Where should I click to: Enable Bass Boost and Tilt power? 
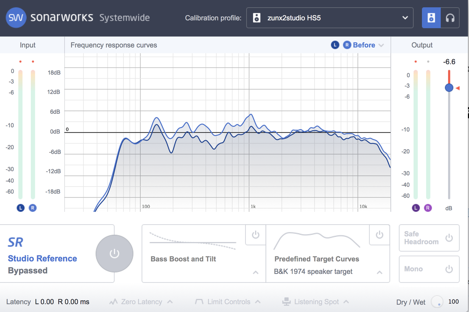[x=256, y=235]
